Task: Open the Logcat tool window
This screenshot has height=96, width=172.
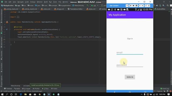Action: [26, 89]
